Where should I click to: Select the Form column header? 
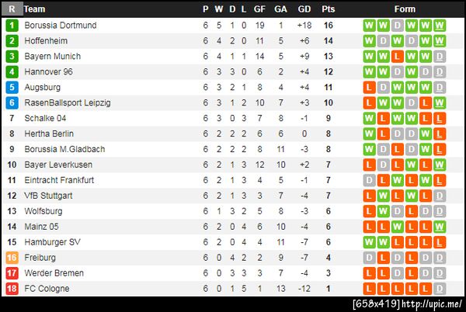click(405, 9)
